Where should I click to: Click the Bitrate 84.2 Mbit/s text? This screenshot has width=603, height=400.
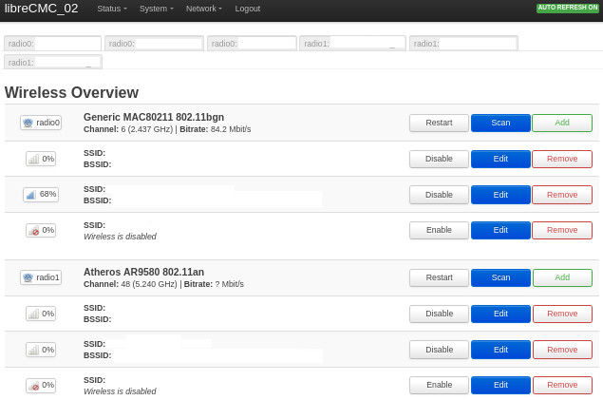[216, 129]
